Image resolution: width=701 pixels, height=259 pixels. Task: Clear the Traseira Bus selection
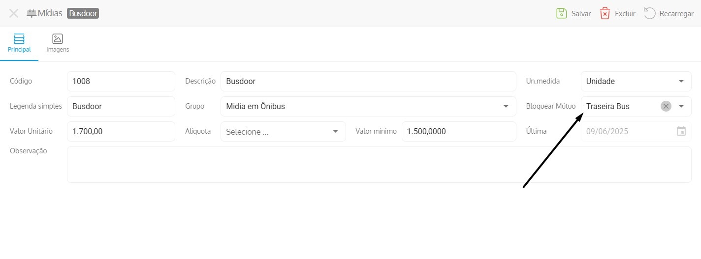pyautogui.click(x=666, y=106)
